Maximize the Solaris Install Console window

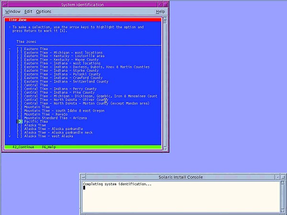(283, 177)
